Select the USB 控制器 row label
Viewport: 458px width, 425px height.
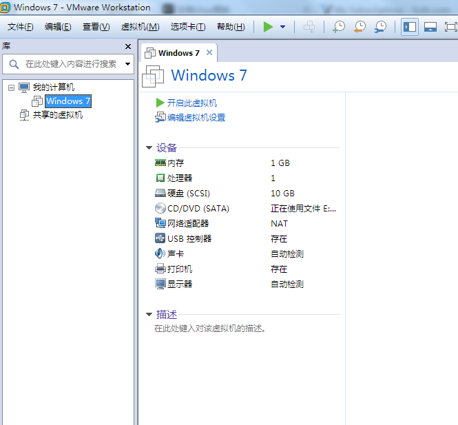[189, 239]
